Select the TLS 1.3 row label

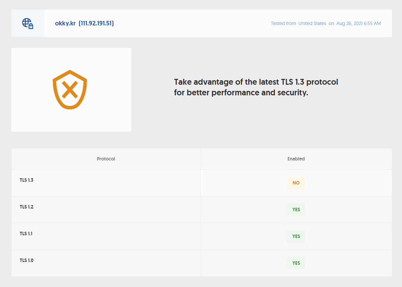27,180
